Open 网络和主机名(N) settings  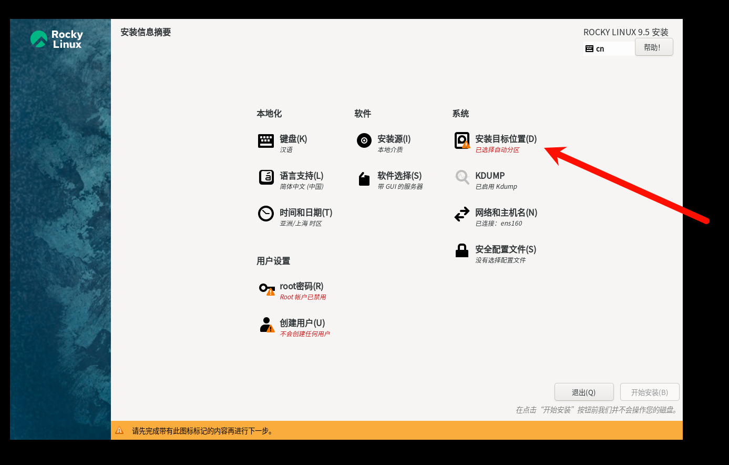point(506,213)
